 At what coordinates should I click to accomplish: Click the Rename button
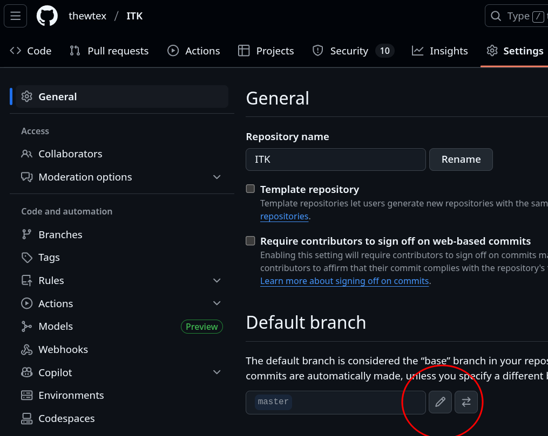pyautogui.click(x=461, y=160)
